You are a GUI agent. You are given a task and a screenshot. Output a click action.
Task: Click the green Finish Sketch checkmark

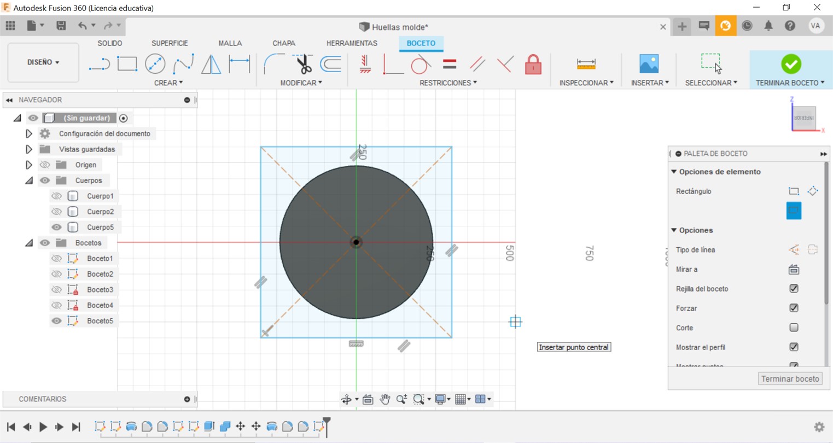click(791, 64)
